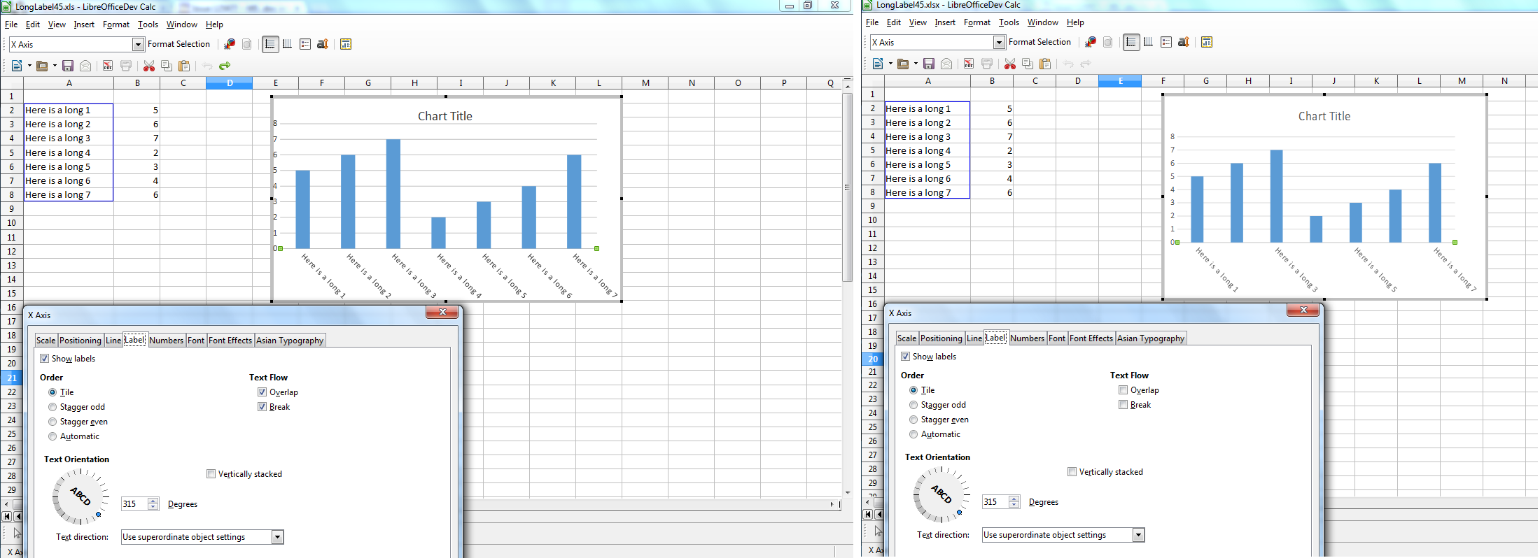Open X Axis element dropdown in left window
This screenshot has width=1540, height=558.
pos(138,44)
